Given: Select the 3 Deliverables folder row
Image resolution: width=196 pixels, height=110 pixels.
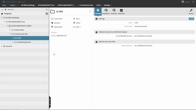Looking at the screenshot, I should [x=24, y=30].
